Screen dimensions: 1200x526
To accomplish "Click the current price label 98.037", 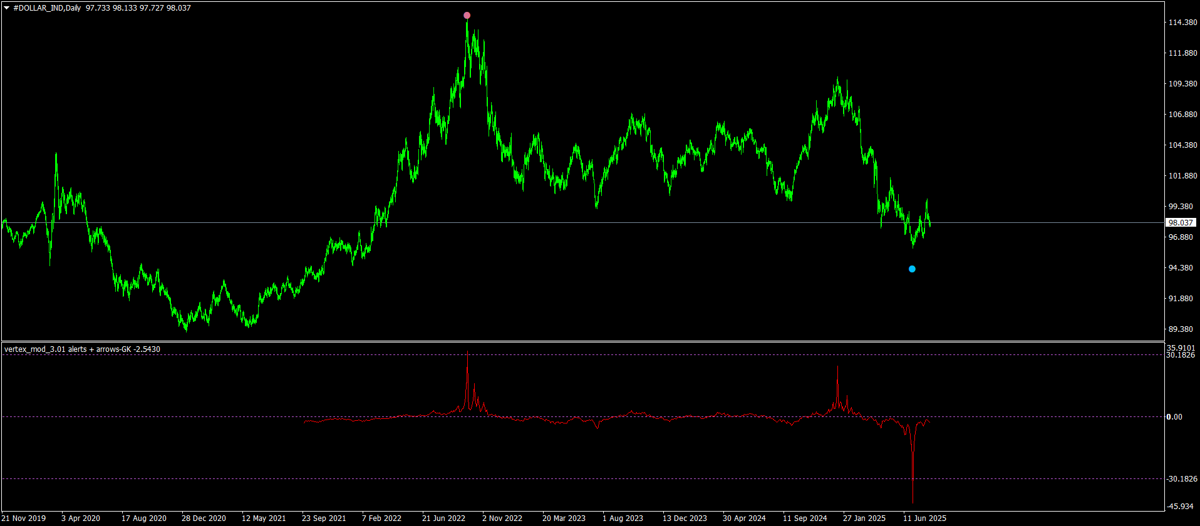I will (1181, 223).
